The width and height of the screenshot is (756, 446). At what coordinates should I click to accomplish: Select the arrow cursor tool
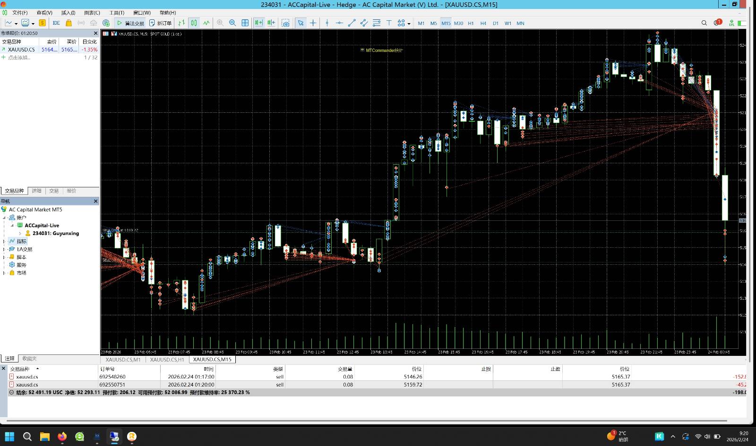click(x=301, y=23)
